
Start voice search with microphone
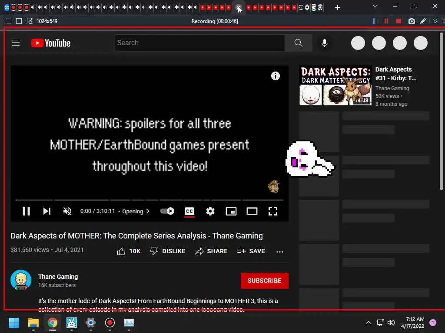[x=325, y=43]
